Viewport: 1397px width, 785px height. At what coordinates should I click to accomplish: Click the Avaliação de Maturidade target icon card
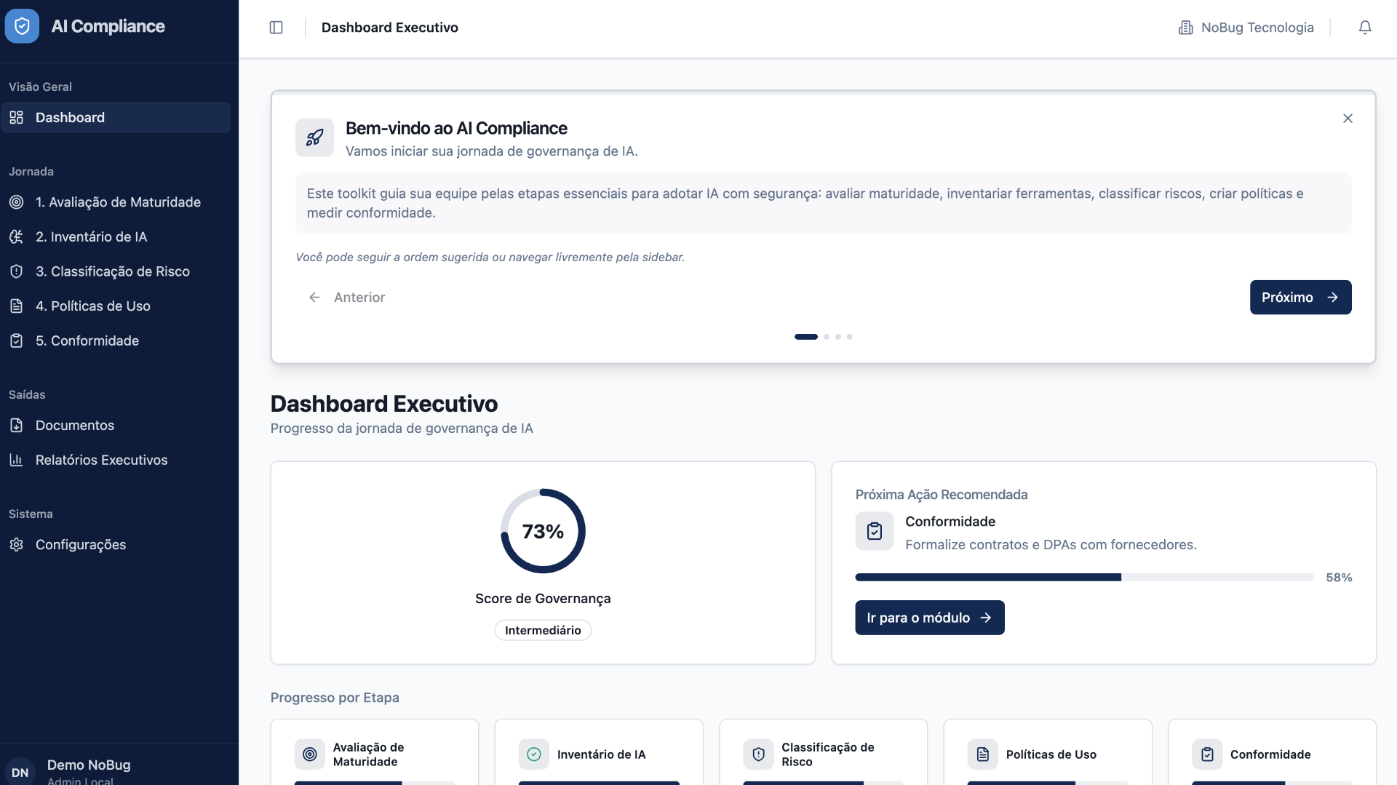[x=309, y=754]
